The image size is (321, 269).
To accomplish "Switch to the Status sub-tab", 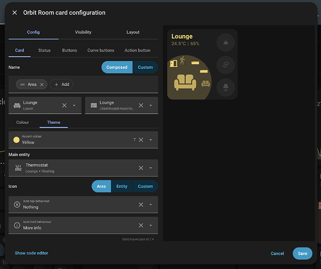I will (x=45, y=51).
